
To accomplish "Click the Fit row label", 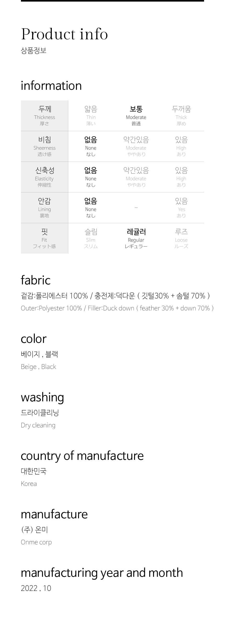I will (x=44, y=238).
